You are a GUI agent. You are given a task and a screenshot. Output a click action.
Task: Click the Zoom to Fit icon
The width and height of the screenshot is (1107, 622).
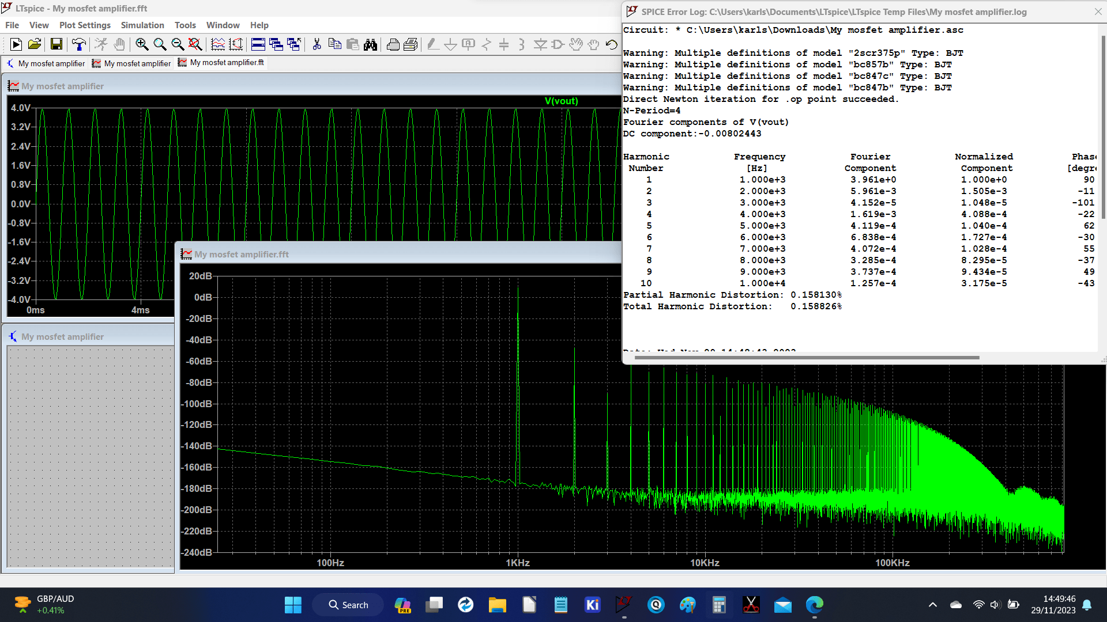195,44
